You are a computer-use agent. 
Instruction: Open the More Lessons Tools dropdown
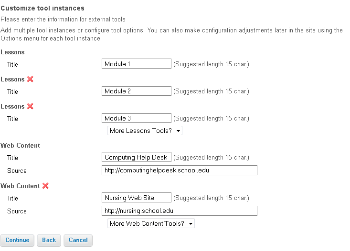point(145,131)
